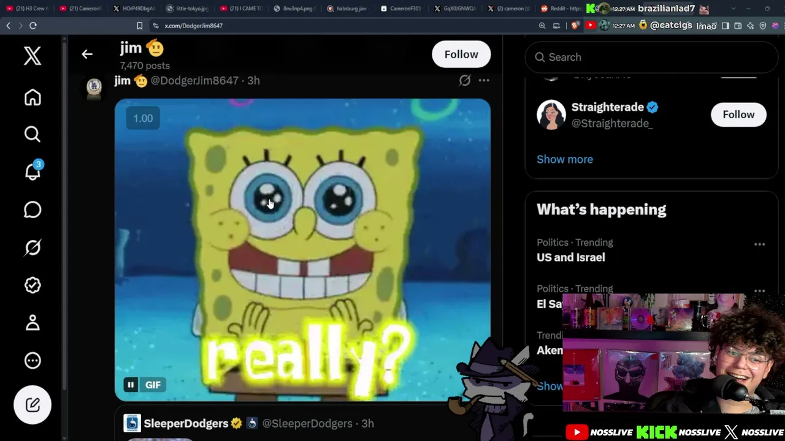
Task: Open Grok from the left sidebar
Action: 33,247
